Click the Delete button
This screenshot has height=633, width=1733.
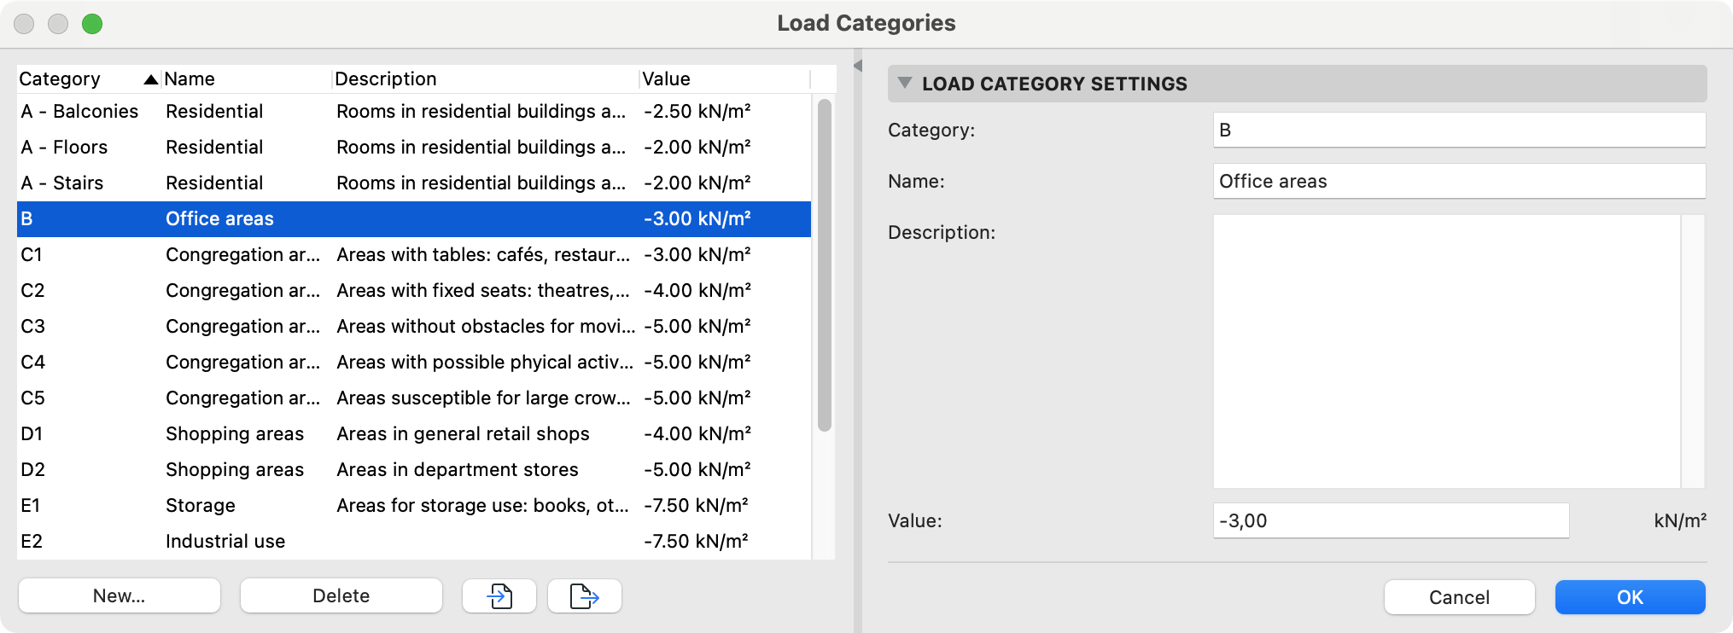click(x=341, y=595)
